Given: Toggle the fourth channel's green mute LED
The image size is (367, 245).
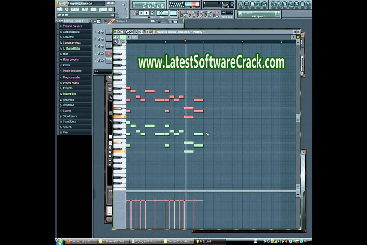Looking at the screenshot, I should tap(95, 53).
